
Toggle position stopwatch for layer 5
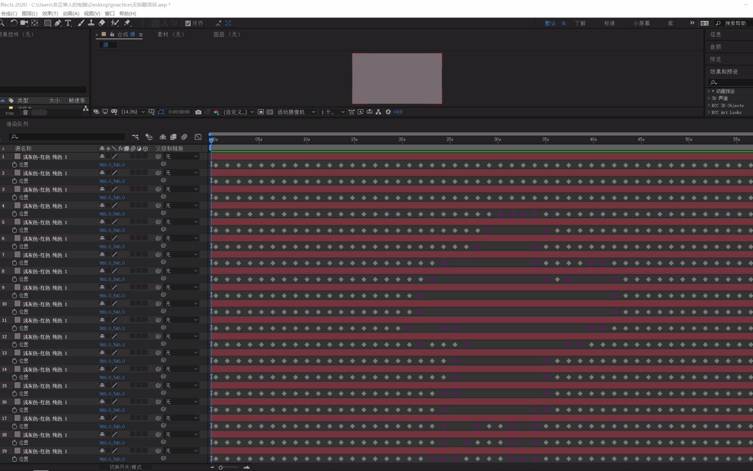(x=14, y=230)
